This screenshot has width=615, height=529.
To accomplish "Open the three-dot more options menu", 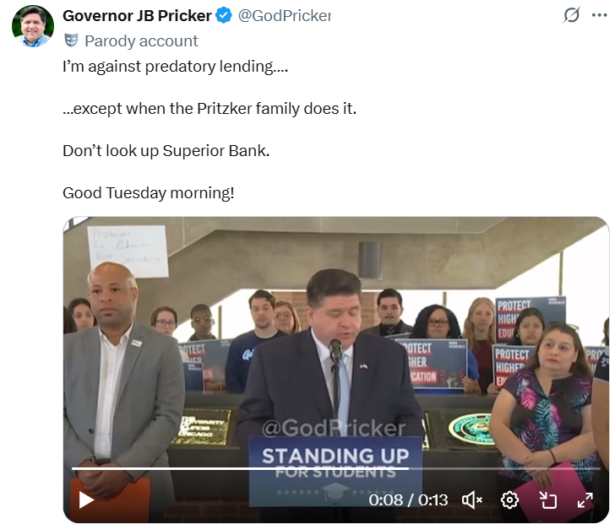I will (x=599, y=15).
